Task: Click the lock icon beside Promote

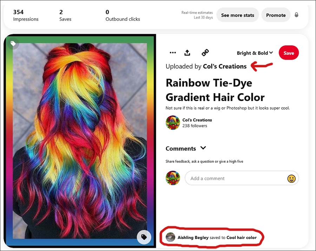Action: (296, 15)
